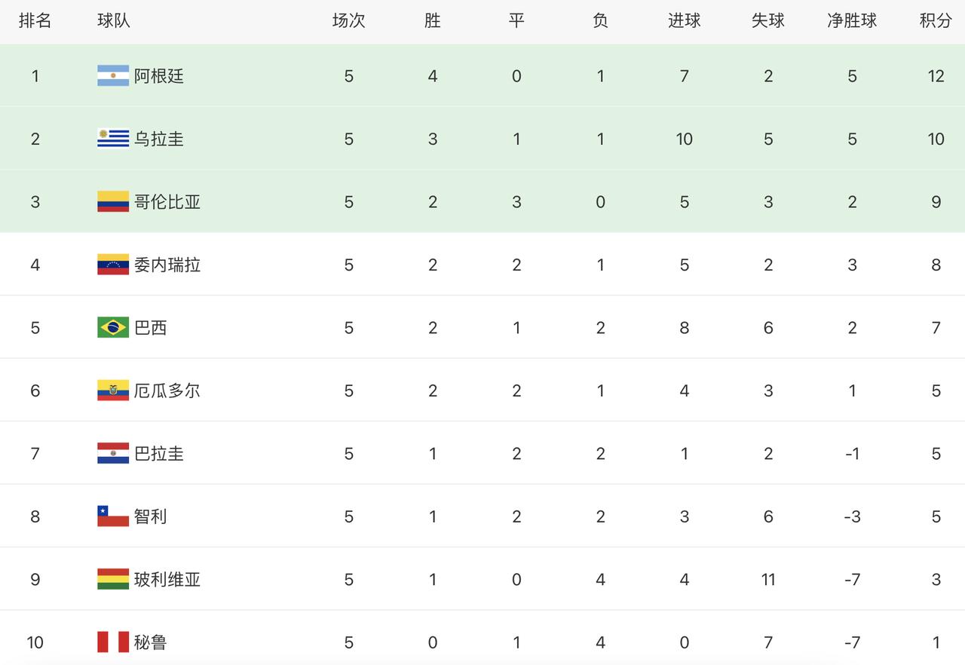Click the Paraguay flag icon

(x=113, y=454)
